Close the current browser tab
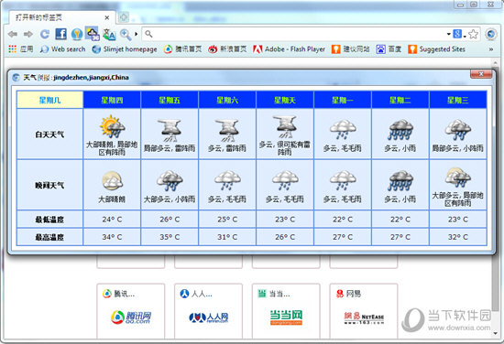Image resolution: width=504 pixels, height=344 pixels. 107,17
